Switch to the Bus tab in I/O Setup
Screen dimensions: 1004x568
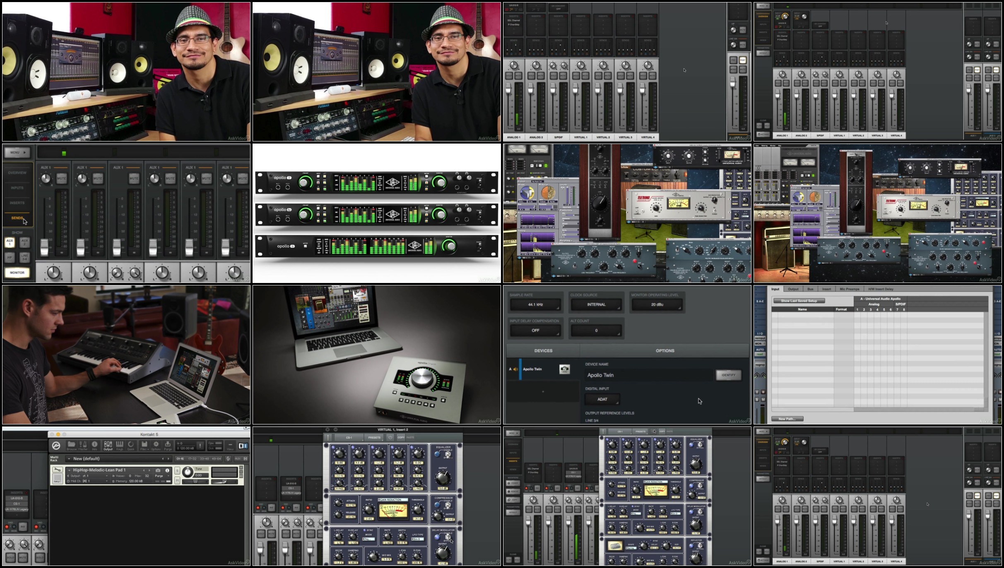[810, 289]
